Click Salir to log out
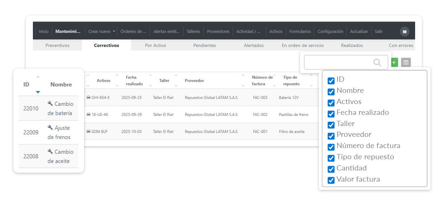 tap(379, 32)
